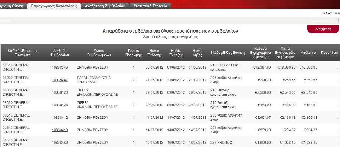Click the red Αναζήτηση button
Screen dimensions: 340x147
323,29
